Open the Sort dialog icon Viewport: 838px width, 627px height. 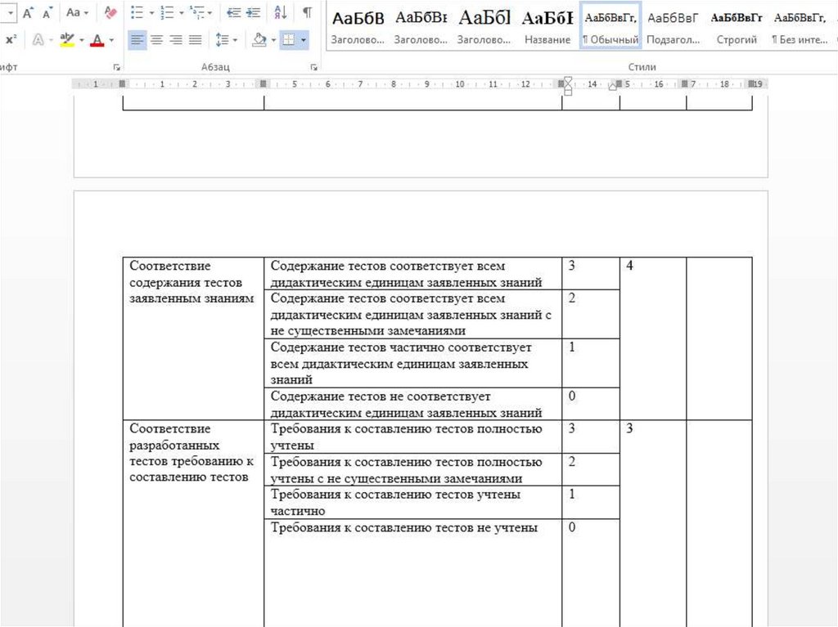pos(281,12)
